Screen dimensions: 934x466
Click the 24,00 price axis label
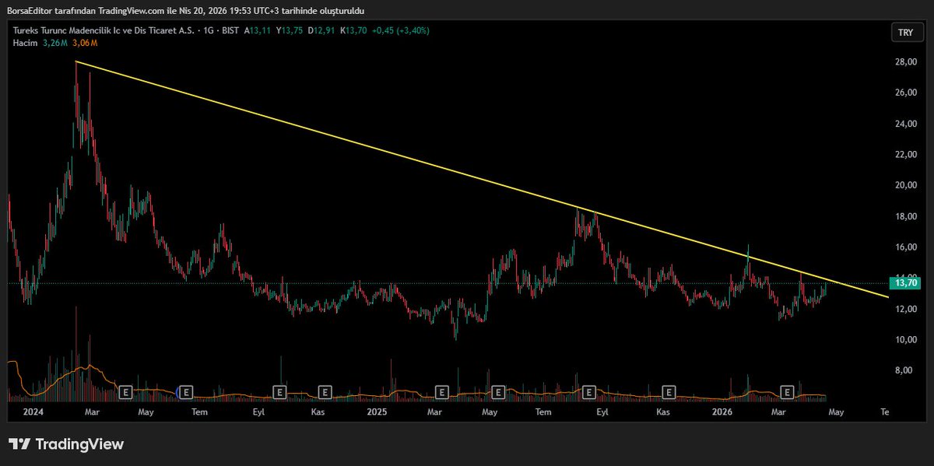905,124
